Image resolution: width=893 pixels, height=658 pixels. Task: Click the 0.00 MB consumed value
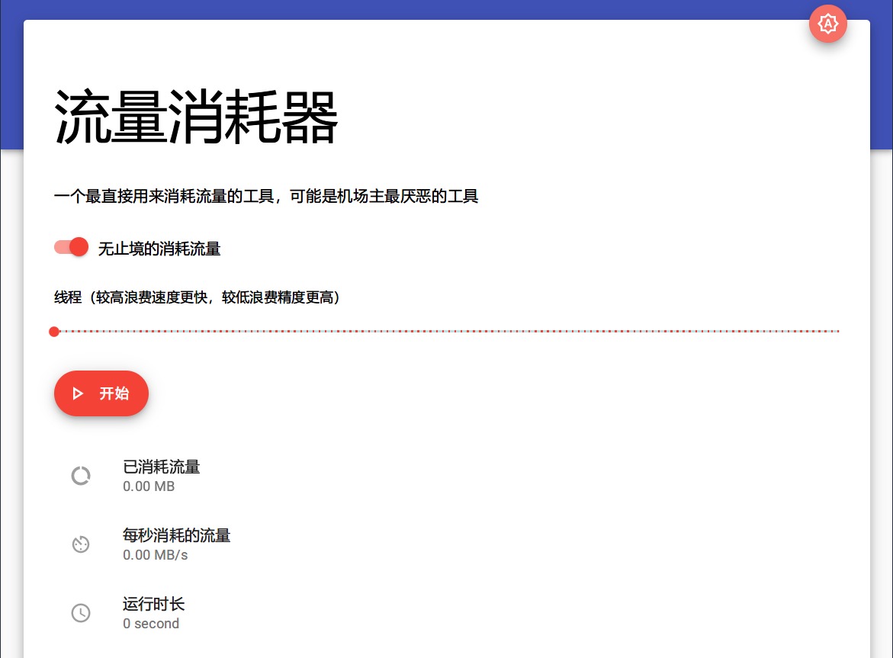(148, 486)
